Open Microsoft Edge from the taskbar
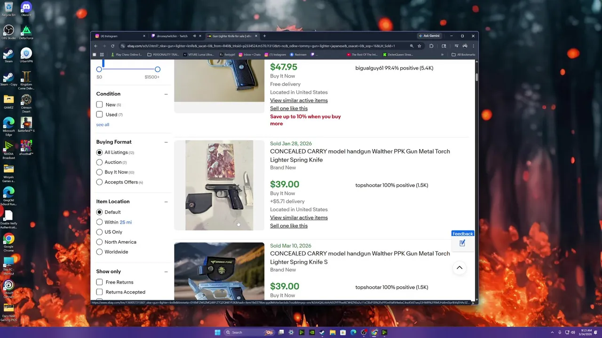Viewport: 602px width, 338px height. point(353,332)
